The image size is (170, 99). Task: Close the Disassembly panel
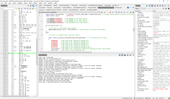tap(36, 6)
